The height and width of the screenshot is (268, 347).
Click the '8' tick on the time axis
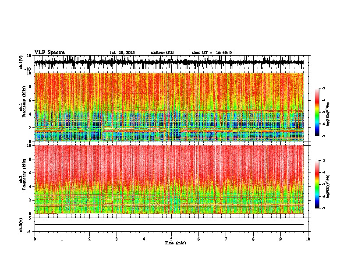253,239
